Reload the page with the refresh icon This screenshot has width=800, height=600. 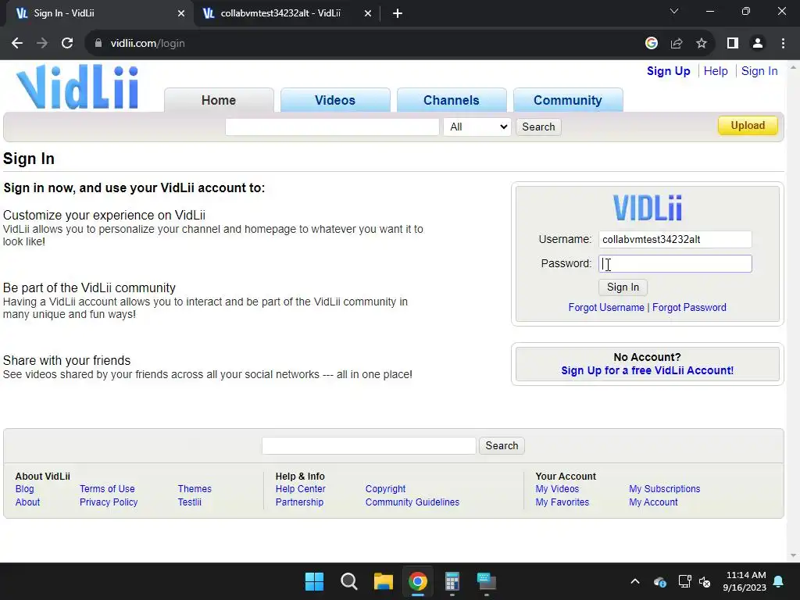pyautogui.click(x=67, y=44)
